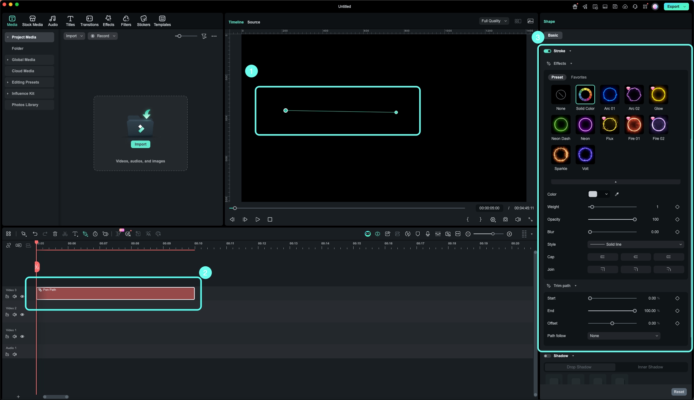Open the Path follow dropdown

click(x=624, y=336)
